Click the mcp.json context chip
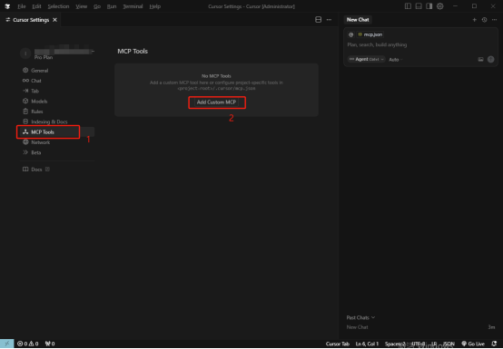This screenshot has width=503, height=349. (x=370, y=34)
